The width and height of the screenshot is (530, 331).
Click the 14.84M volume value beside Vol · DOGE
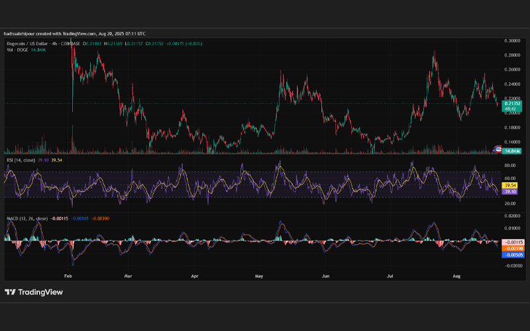click(x=38, y=50)
